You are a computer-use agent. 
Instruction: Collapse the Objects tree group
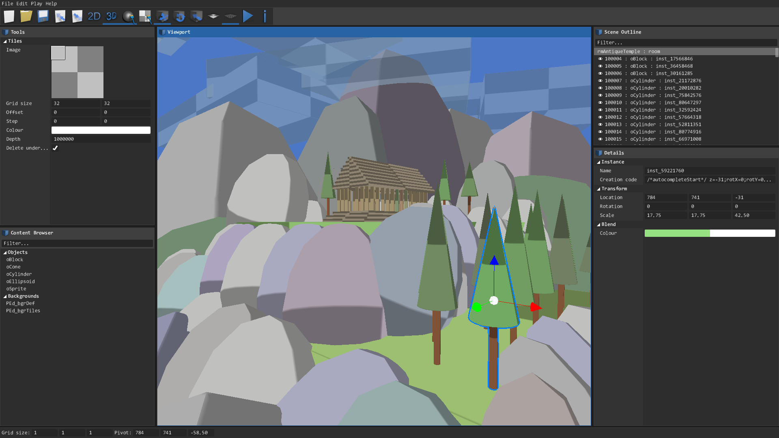coord(5,253)
